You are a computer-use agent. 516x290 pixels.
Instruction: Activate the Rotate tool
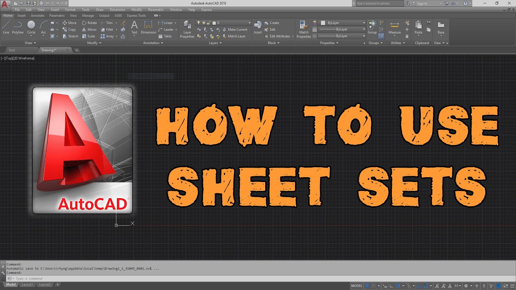tap(89, 23)
